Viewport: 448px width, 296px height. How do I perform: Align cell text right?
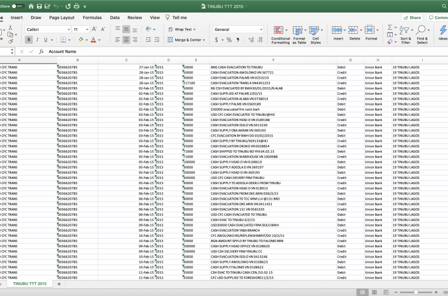point(135,40)
